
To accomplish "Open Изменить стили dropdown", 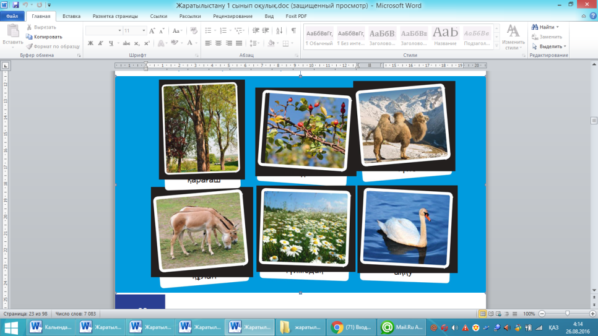I will (513, 37).
